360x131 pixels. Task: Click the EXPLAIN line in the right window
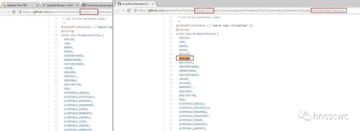pos(185,38)
